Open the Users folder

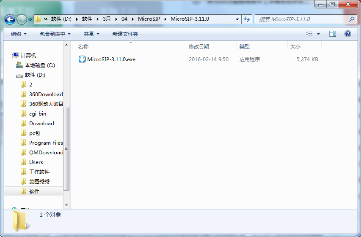(x=36, y=162)
